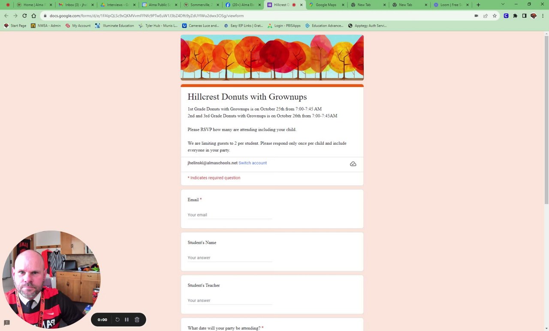
Task: Share this page using share icon
Action: [x=486, y=16]
